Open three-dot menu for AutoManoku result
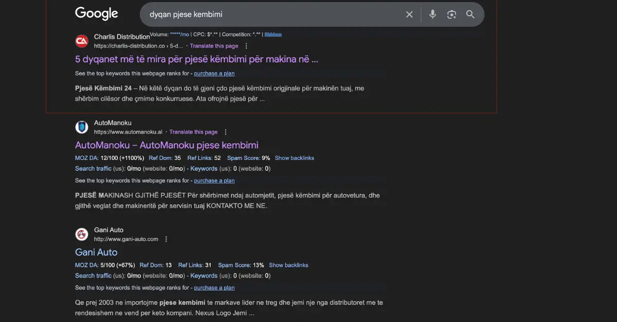617x322 pixels. [x=226, y=132]
